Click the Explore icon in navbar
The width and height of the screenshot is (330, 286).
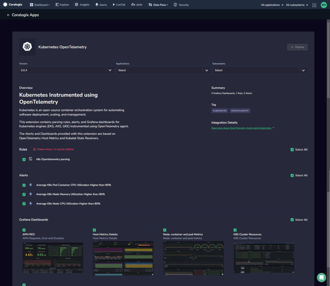pos(57,5)
